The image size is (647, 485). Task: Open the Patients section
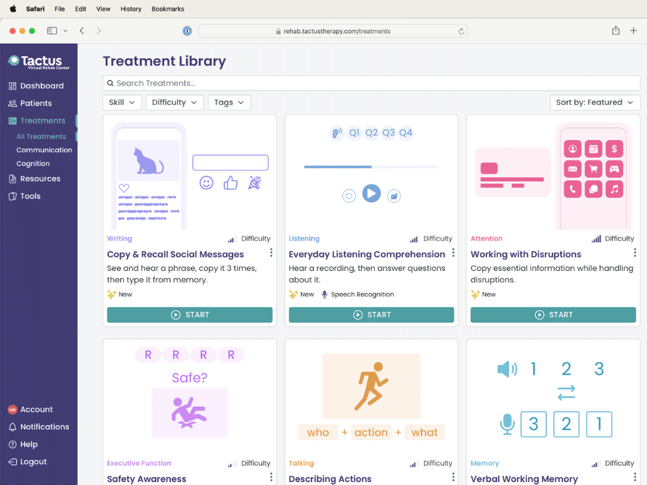[x=30, y=103]
